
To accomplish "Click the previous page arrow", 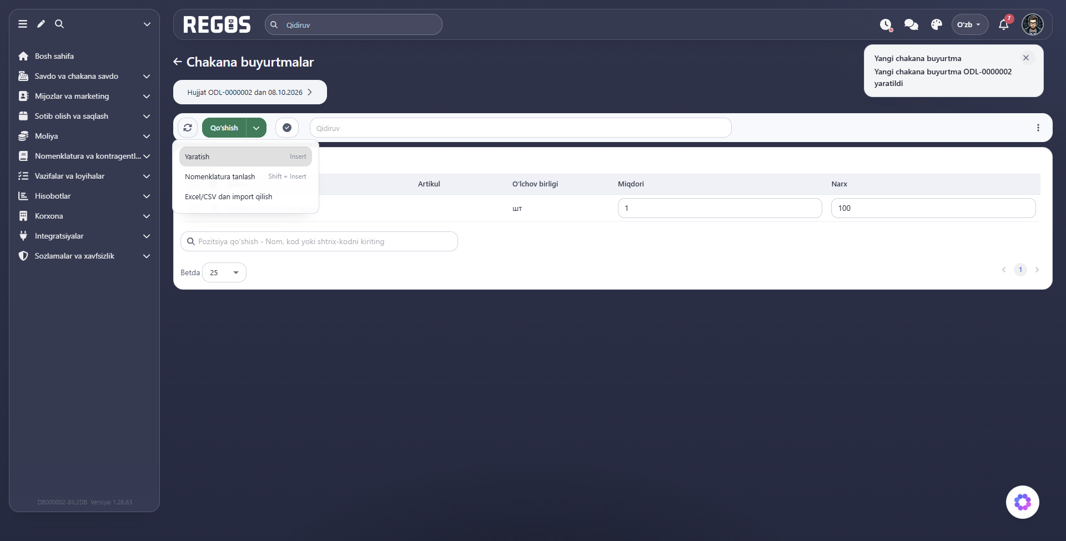I will (x=1004, y=270).
